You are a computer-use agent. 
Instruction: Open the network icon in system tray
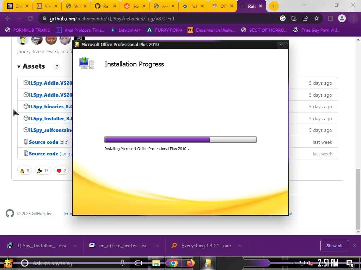pos(301,263)
